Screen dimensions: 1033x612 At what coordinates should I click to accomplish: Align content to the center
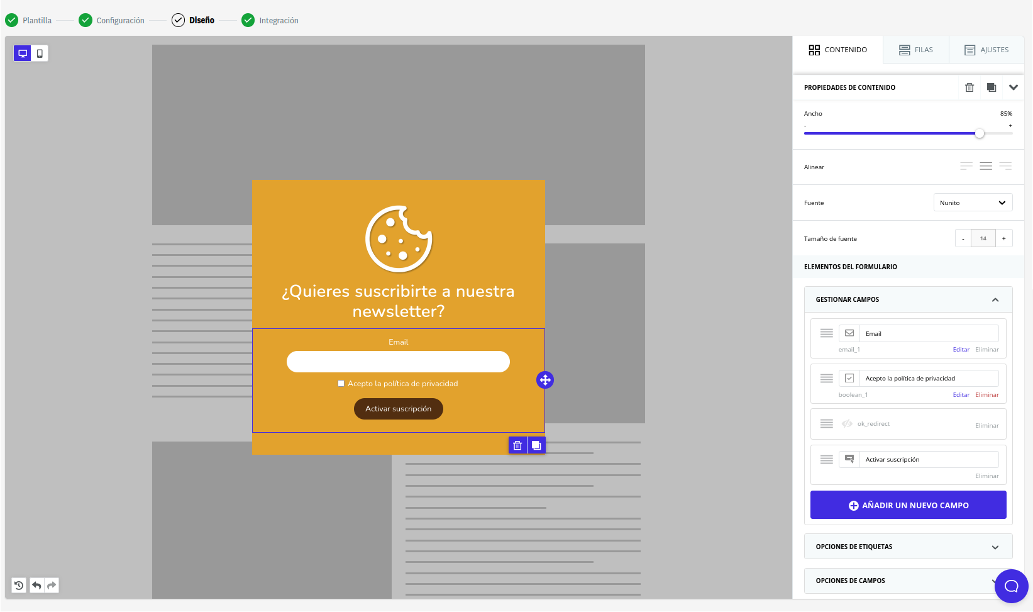(x=986, y=167)
